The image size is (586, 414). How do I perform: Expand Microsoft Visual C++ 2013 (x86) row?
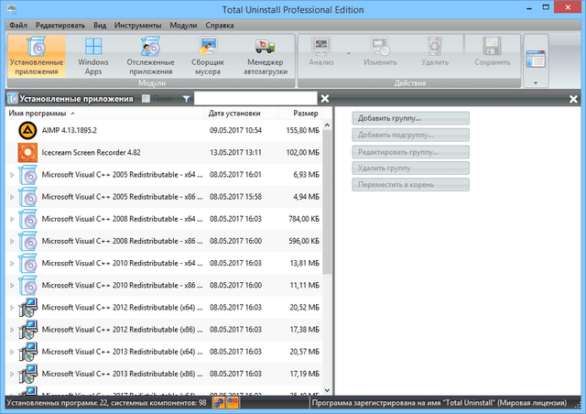pyautogui.click(x=12, y=374)
